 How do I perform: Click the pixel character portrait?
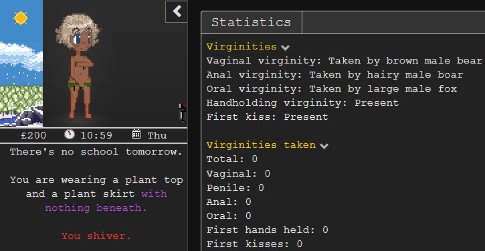[x=78, y=66]
